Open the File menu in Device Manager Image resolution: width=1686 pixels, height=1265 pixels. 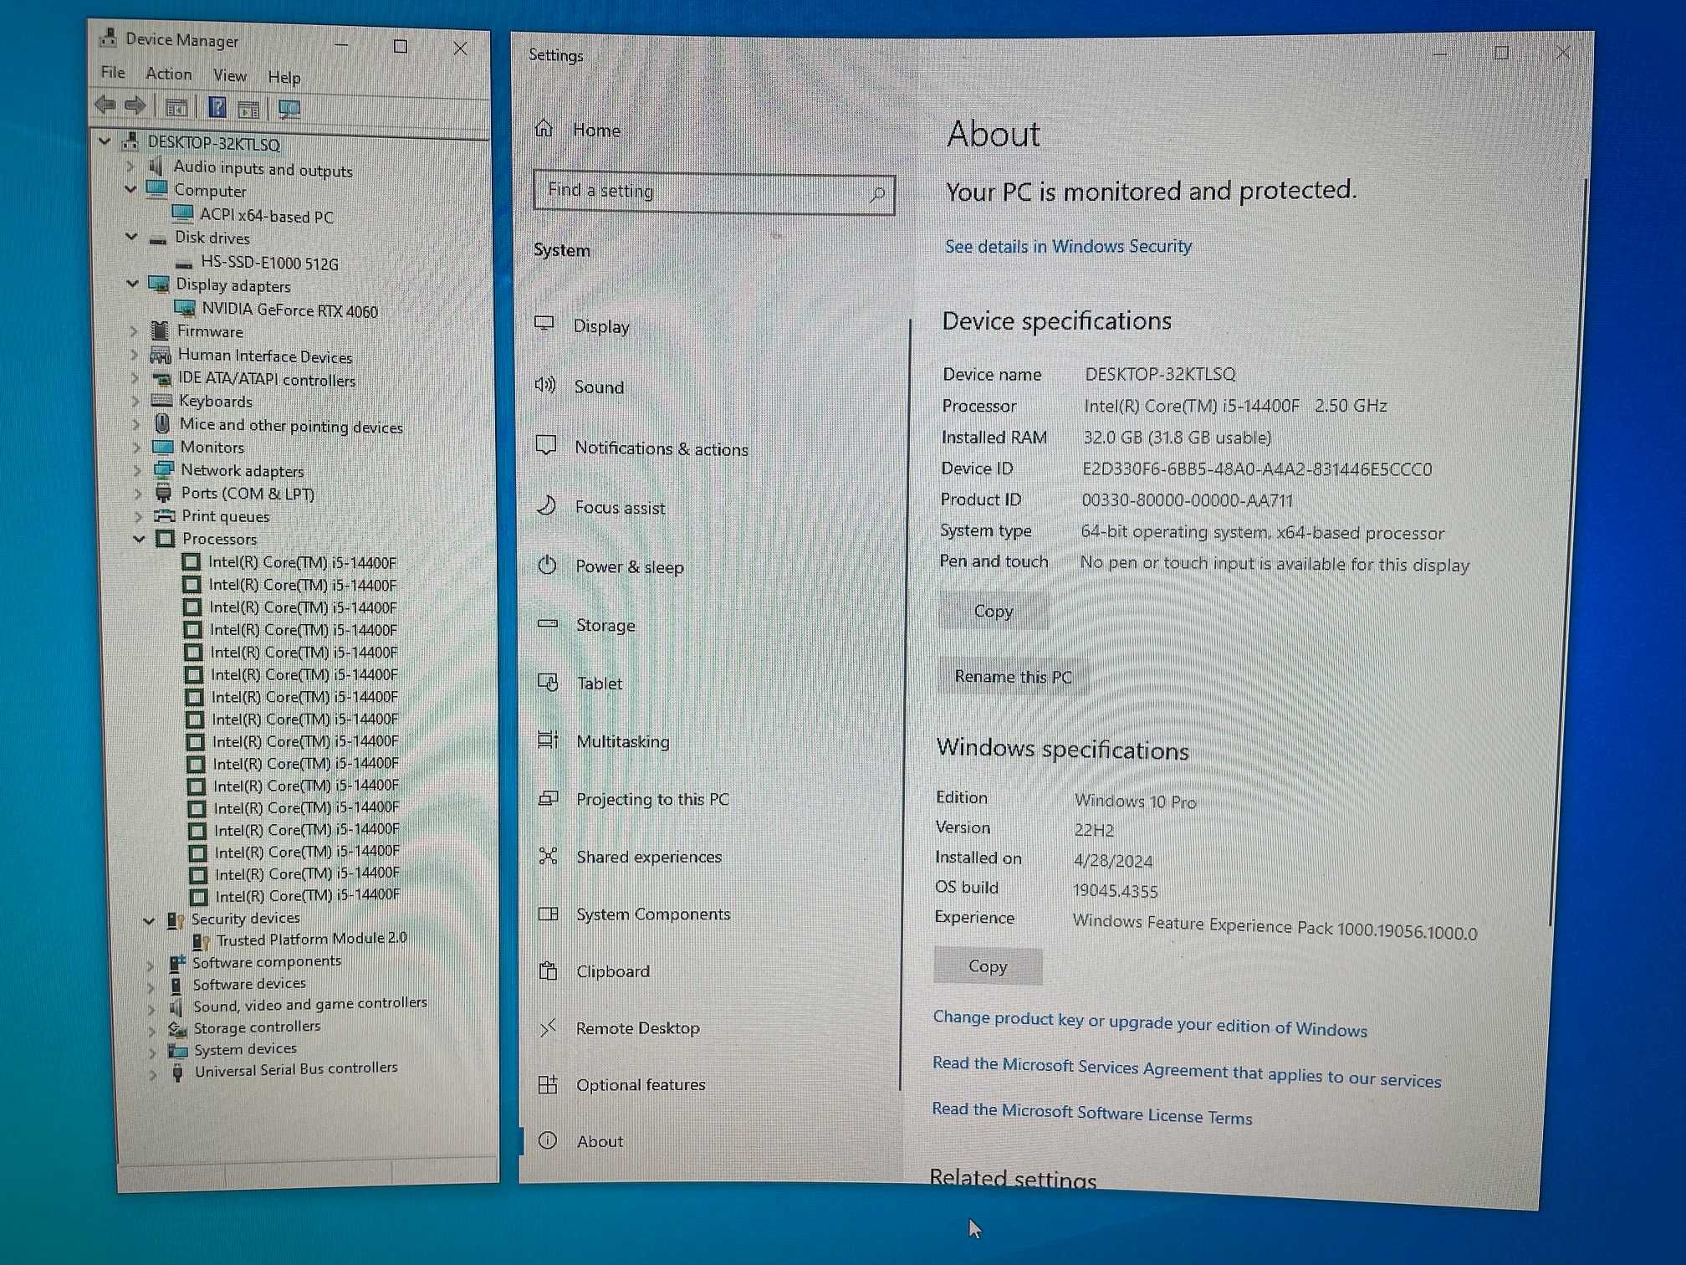click(113, 72)
